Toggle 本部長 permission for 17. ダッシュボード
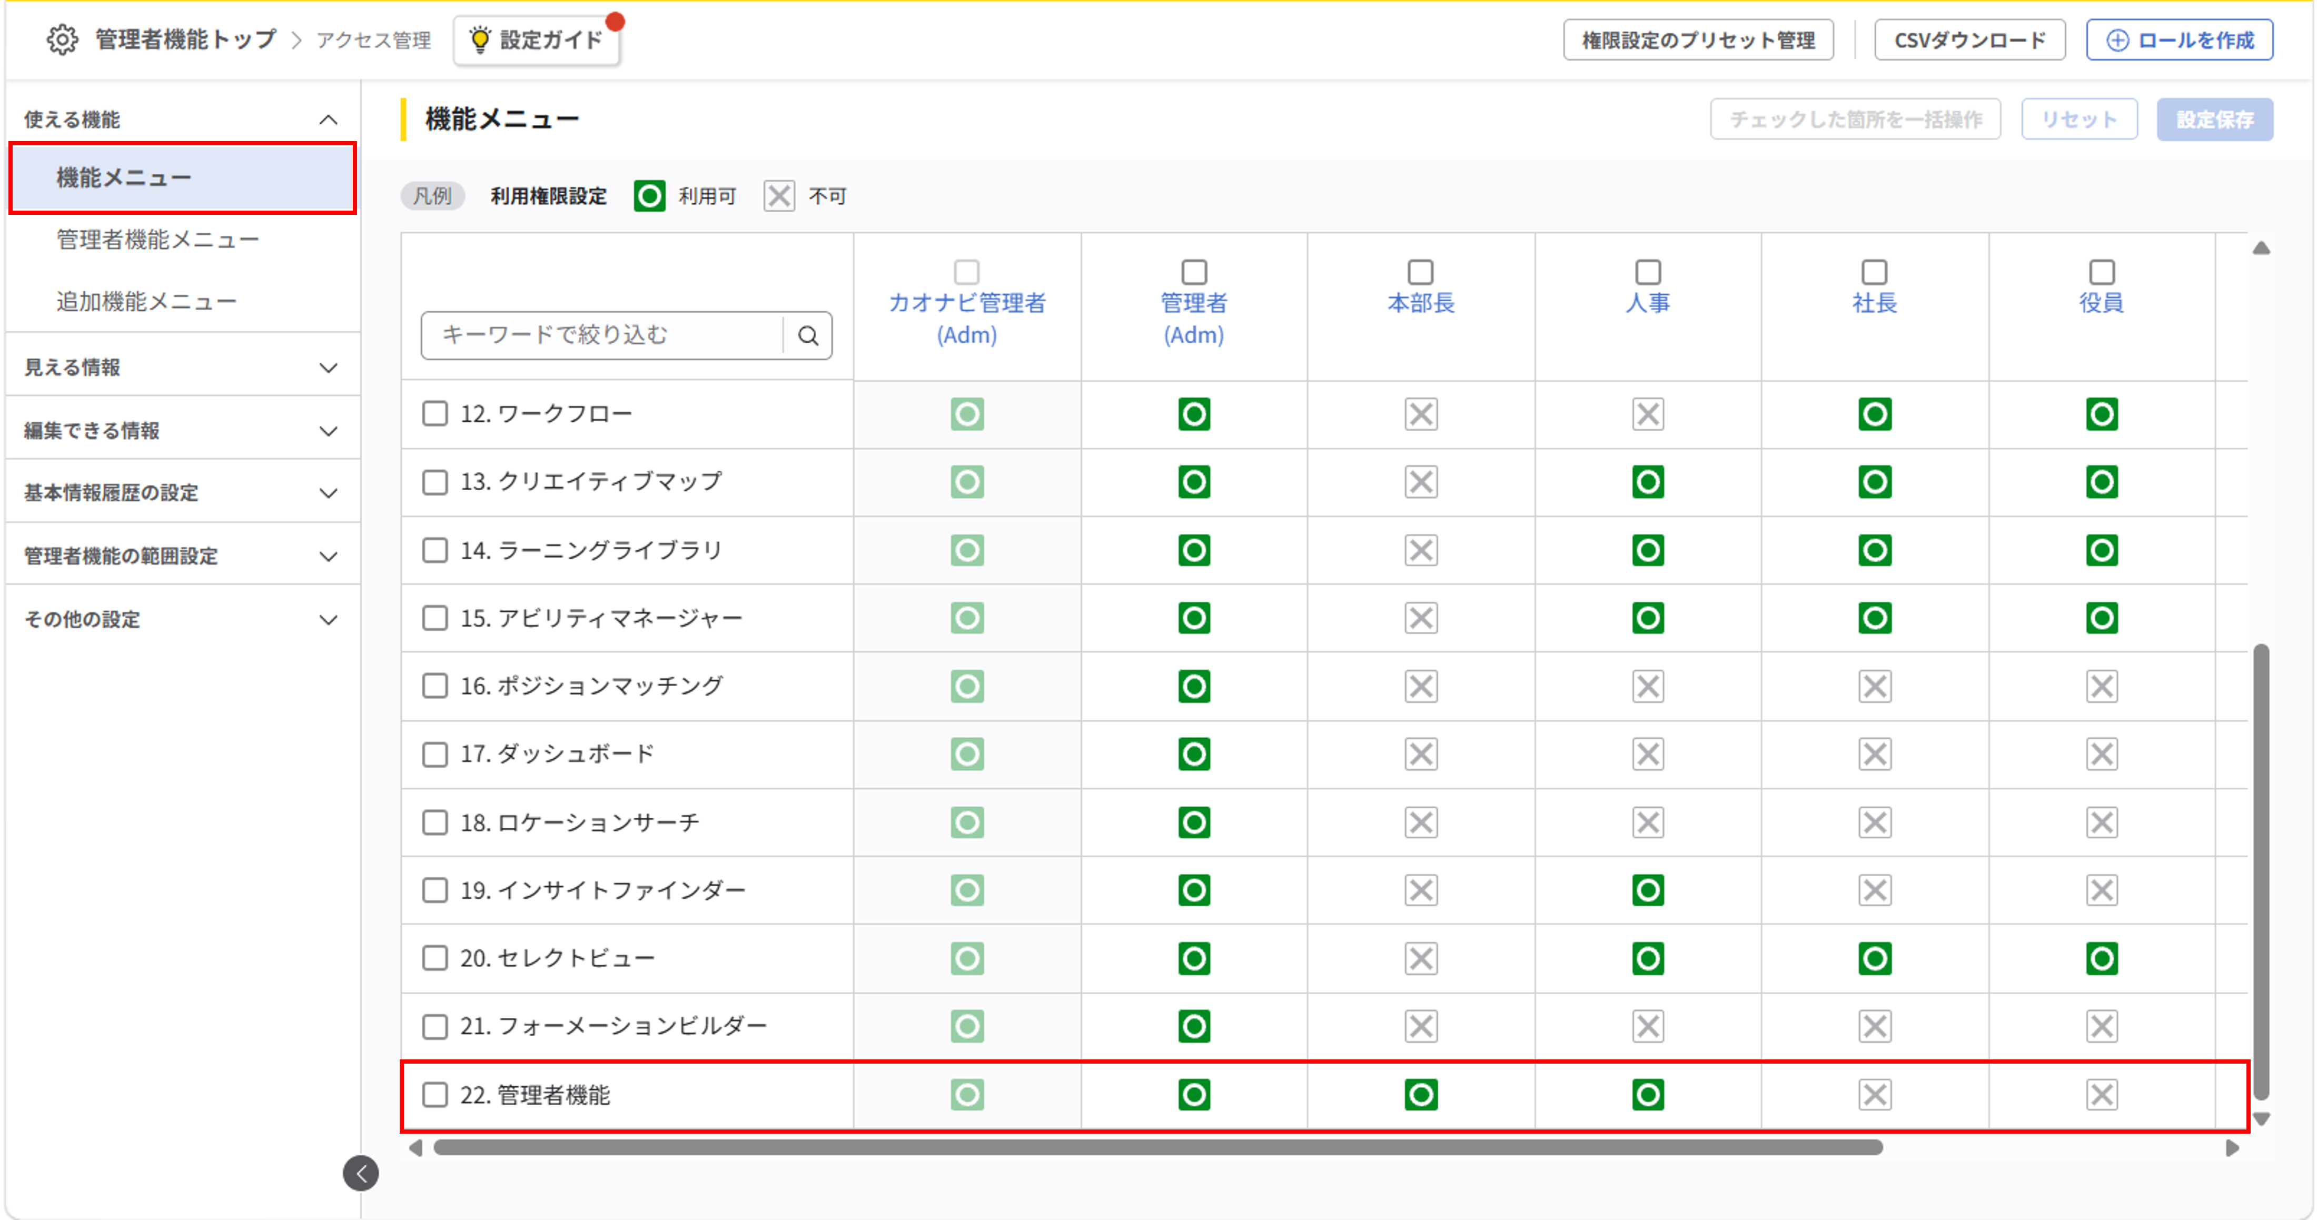Viewport: 2317px width, 1220px height. click(1420, 754)
